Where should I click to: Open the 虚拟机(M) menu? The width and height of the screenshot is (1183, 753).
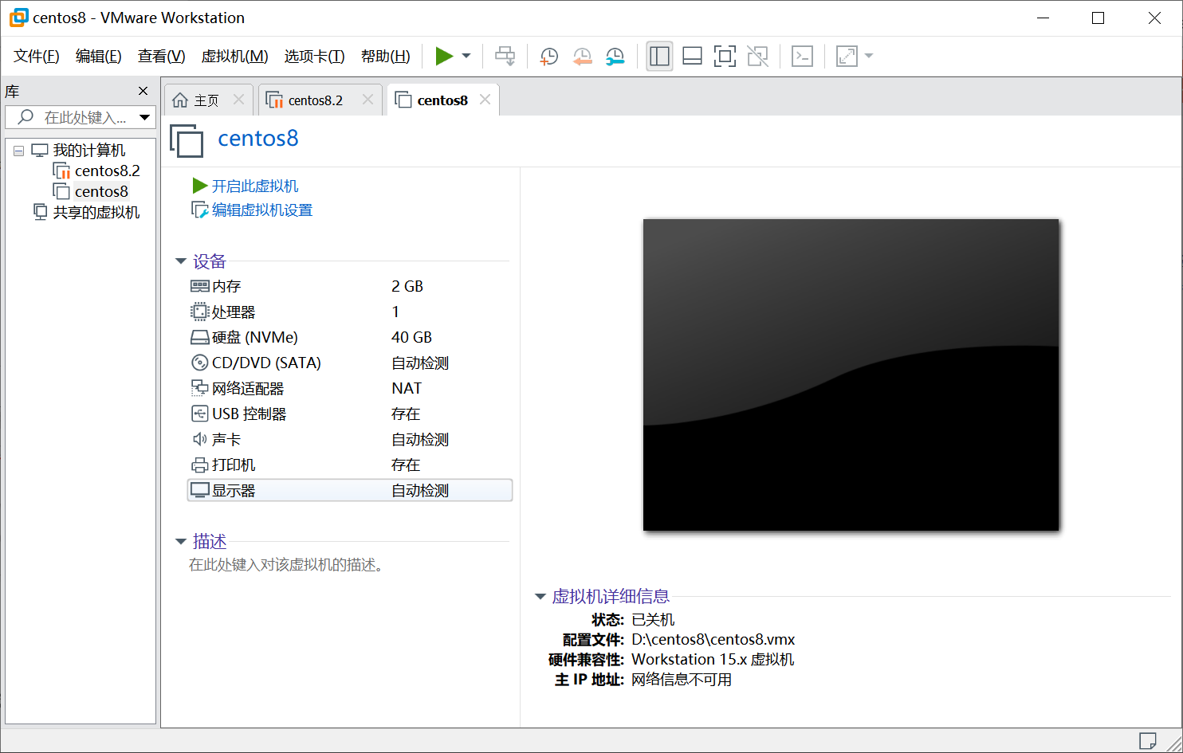(234, 56)
